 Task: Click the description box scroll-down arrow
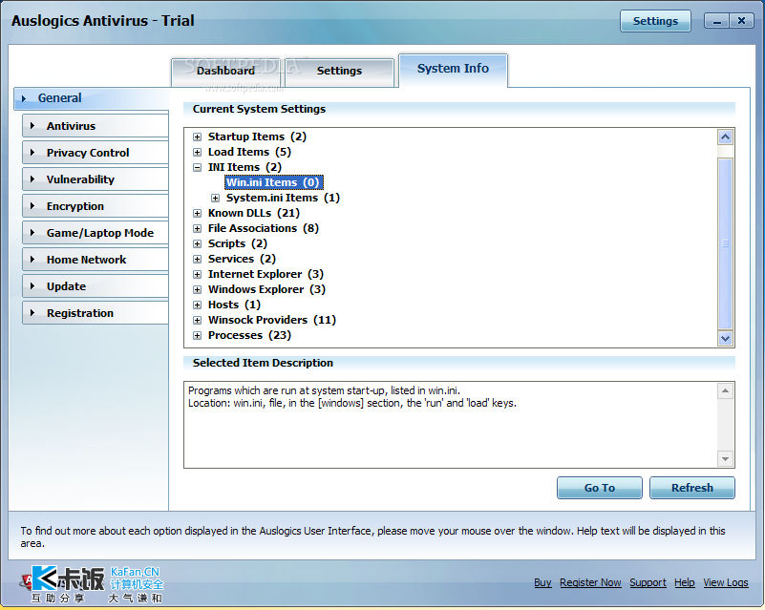click(x=725, y=459)
